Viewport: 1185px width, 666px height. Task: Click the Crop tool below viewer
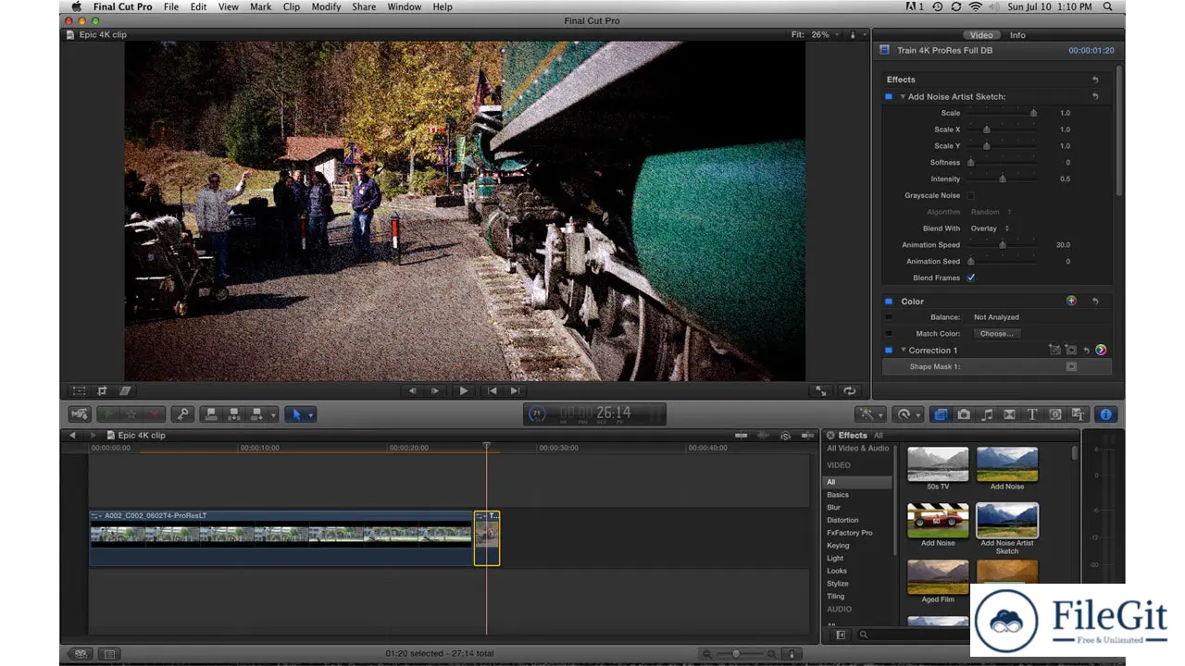(102, 391)
